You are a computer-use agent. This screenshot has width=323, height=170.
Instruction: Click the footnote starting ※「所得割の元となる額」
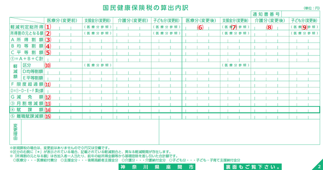(94, 156)
